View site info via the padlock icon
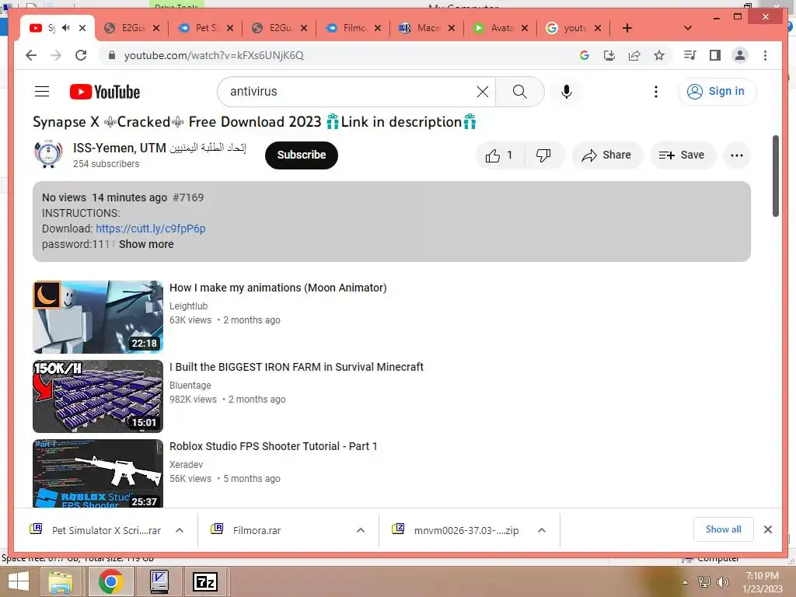Screen dimensions: 796x597 (x=112, y=55)
